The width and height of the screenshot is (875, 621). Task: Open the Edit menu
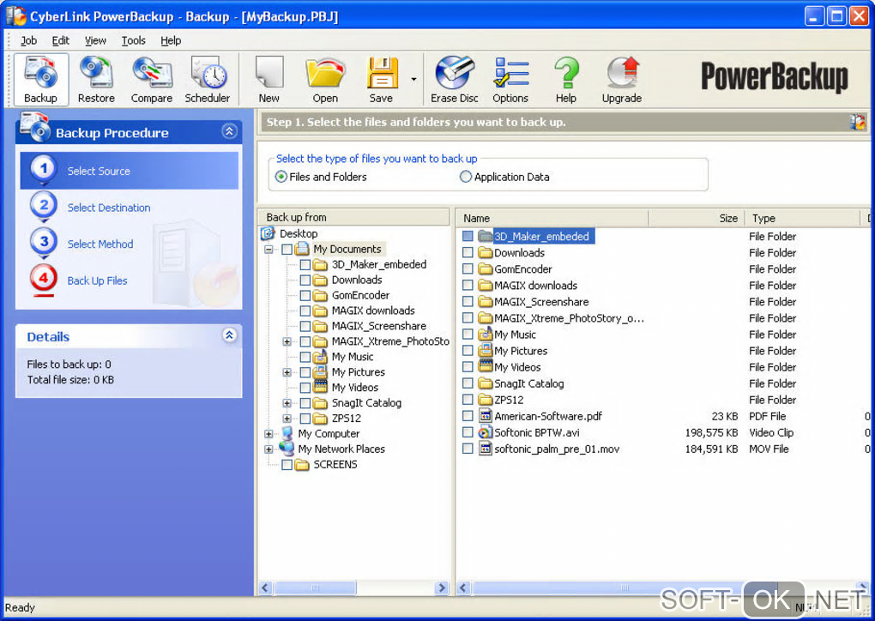[x=60, y=40]
